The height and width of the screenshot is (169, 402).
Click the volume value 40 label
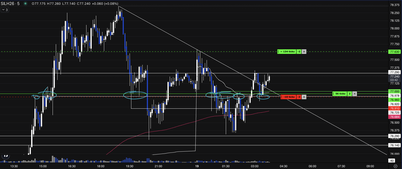(x=391, y=161)
